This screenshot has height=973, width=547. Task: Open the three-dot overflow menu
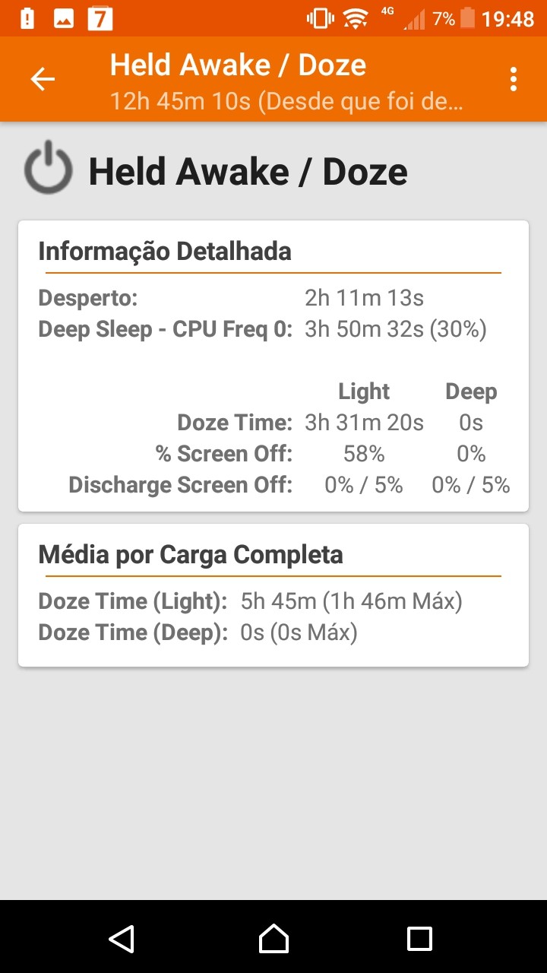pos(514,79)
